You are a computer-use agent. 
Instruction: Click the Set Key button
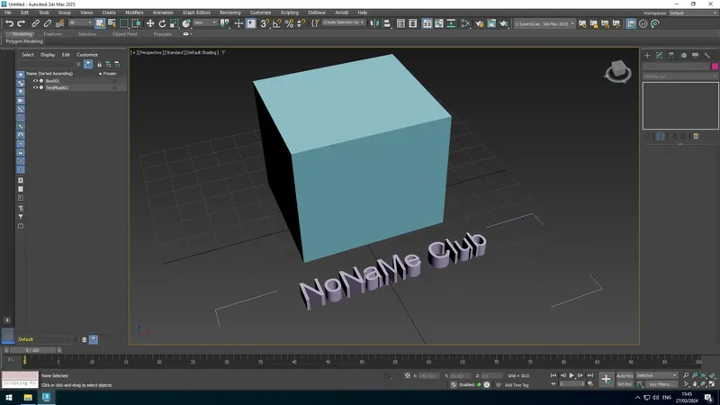pos(625,384)
